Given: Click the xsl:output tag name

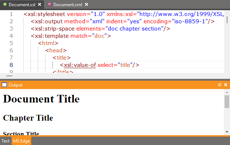Looking at the screenshot, I should point(49,21).
